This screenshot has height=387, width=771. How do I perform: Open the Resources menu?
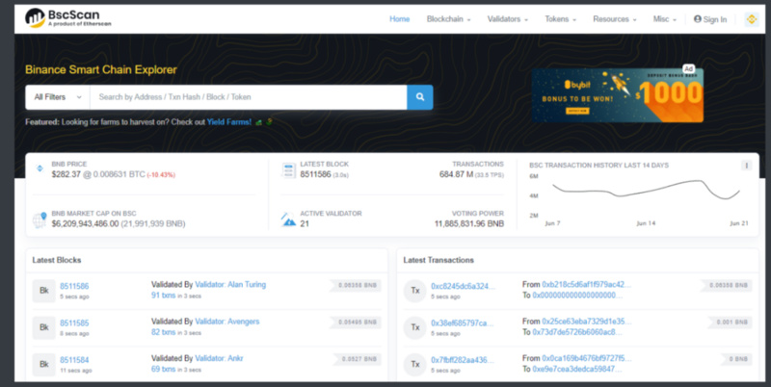[614, 19]
